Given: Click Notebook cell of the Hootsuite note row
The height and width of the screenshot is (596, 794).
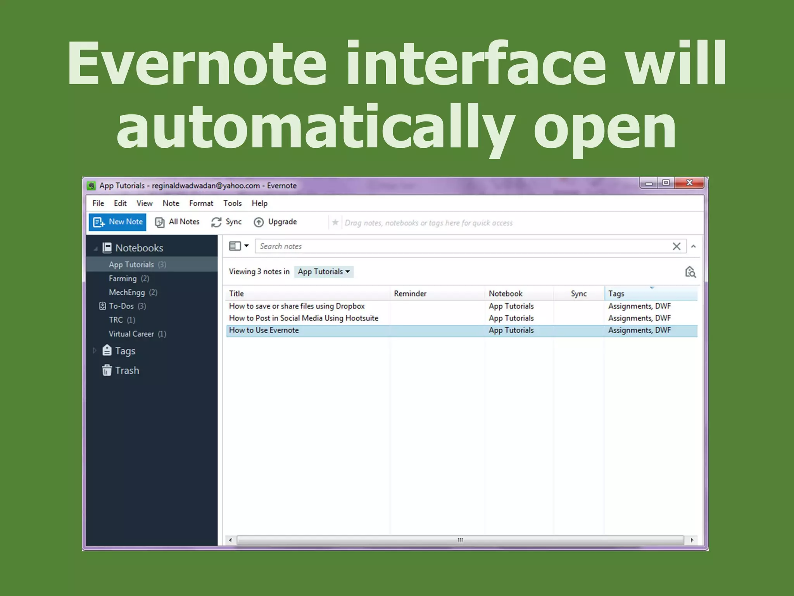Looking at the screenshot, I should click(511, 318).
